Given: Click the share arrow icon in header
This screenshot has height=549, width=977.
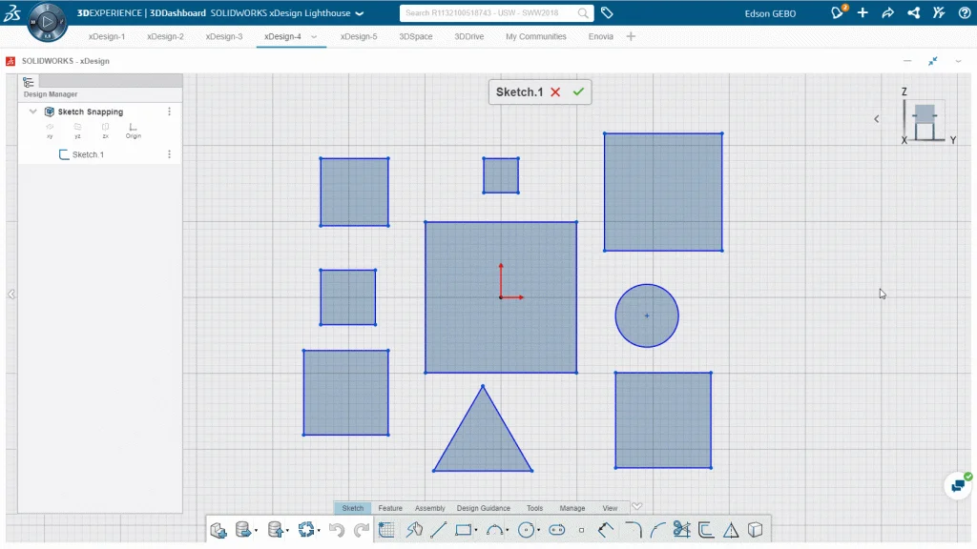Looking at the screenshot, I should [888, 12].
